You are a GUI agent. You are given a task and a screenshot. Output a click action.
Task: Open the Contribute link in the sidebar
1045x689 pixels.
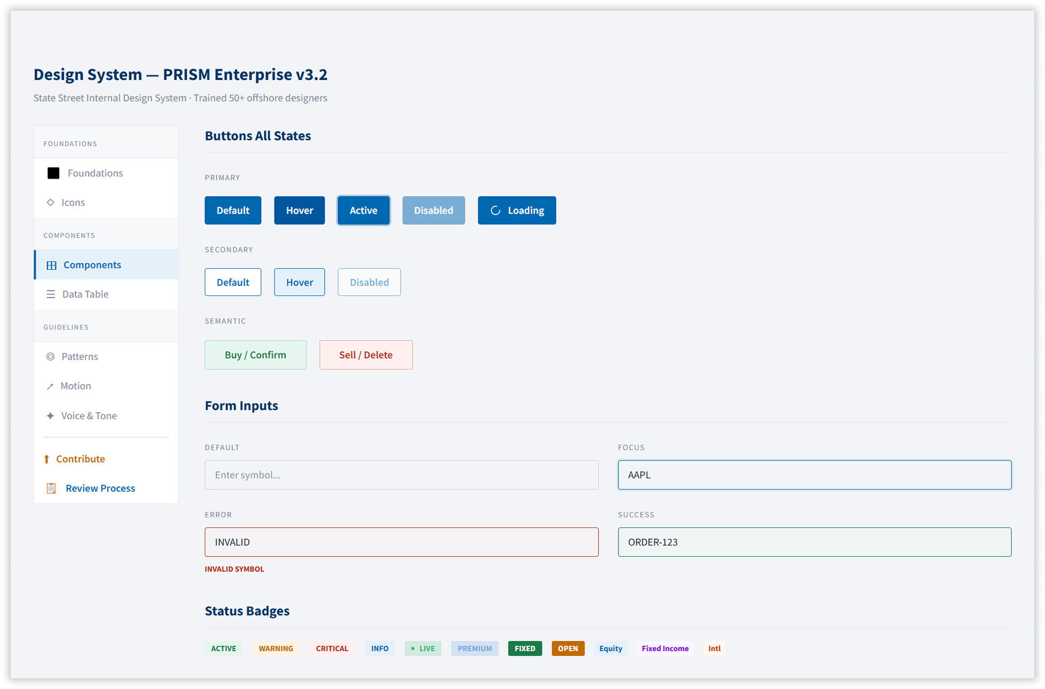pyautogui.click(x=80, y=459)
